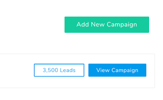163x100 pixels.
Task: Open campaign details with View Campaign
Action: (x=117, y=70)
